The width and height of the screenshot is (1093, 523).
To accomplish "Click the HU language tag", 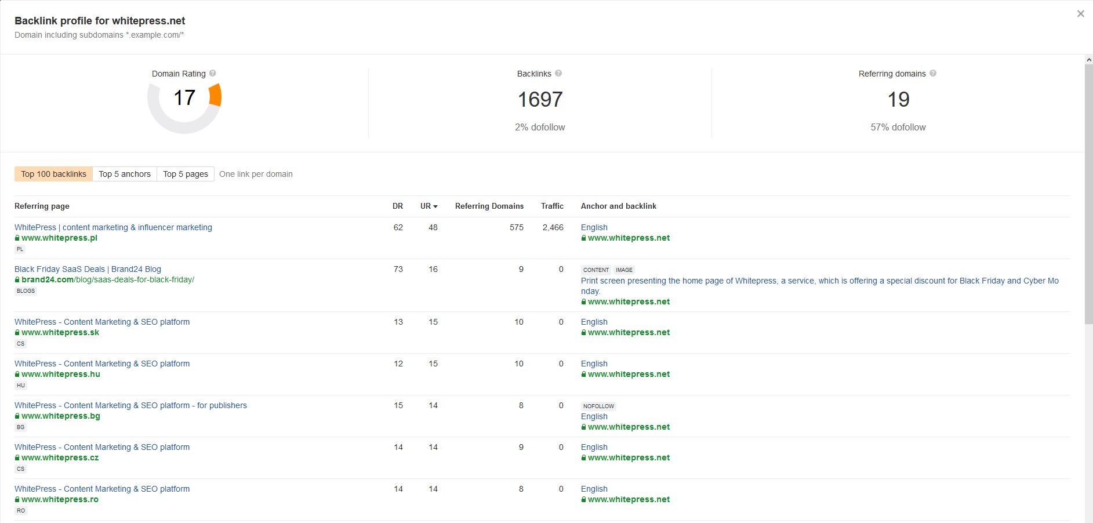I will click(21, 386).
